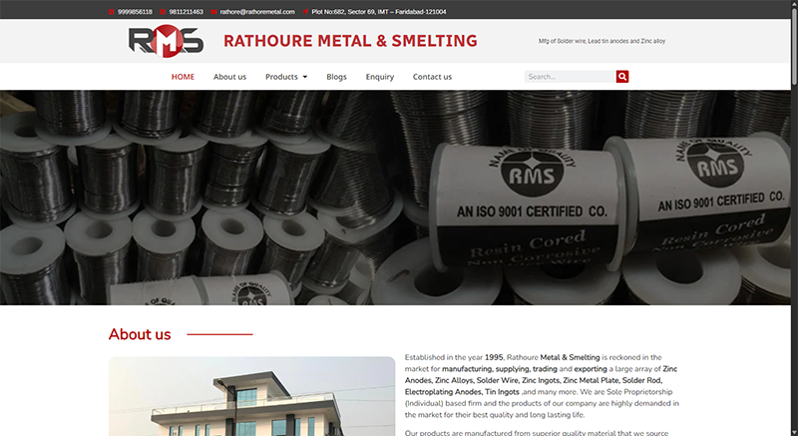Go to the HOME menu item
Image resolution: width=798 pixels, height=436 pixels.
point(183,76)
